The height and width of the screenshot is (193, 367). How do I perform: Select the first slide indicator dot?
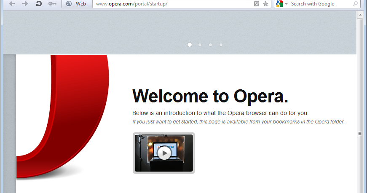click(x=190, y=45)
